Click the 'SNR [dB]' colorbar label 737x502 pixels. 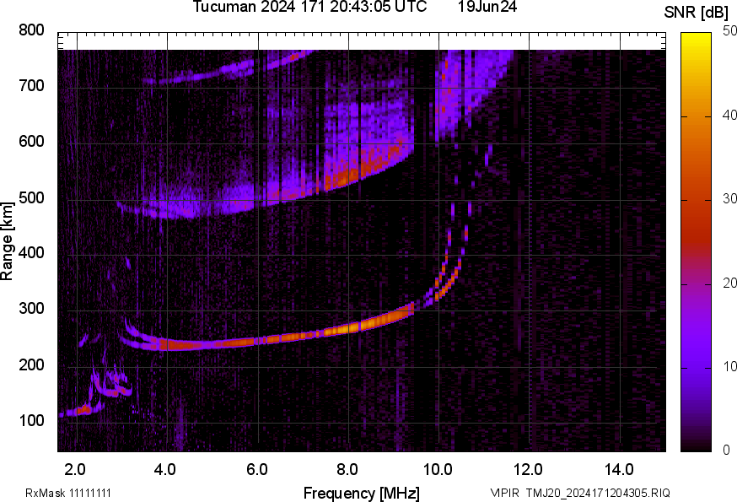tap(696, 13)
